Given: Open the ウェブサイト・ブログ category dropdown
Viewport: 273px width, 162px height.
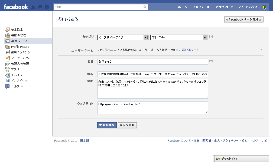Looking at the screenshot, I should coord(123,37).
